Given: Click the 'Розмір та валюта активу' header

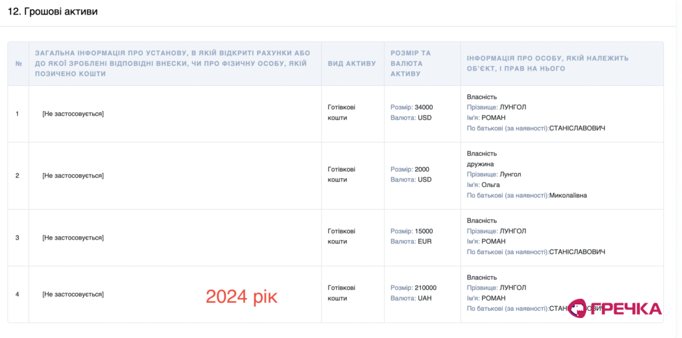Looking at the screenshot, I should tap(410, 63).
